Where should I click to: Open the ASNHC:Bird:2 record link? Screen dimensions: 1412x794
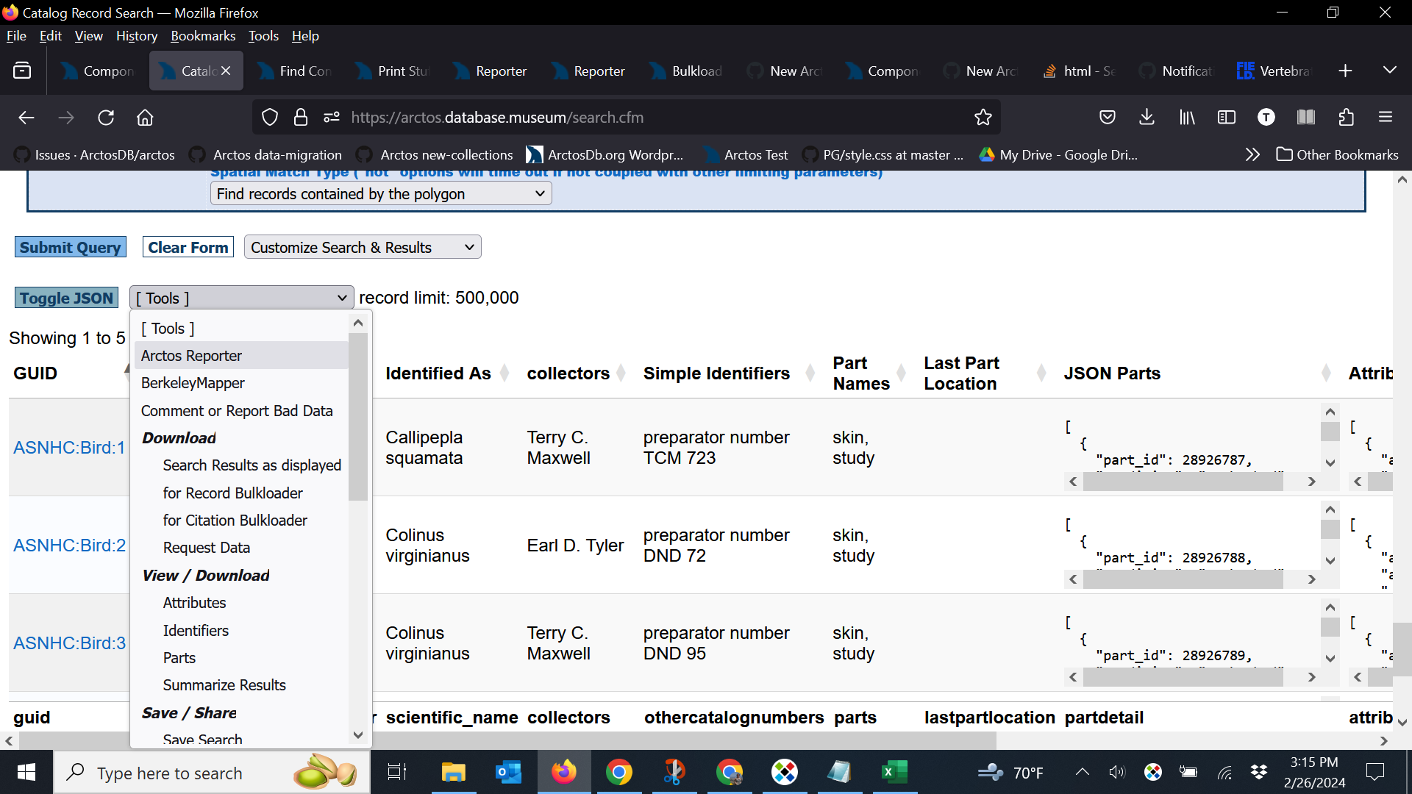[69, 546]
